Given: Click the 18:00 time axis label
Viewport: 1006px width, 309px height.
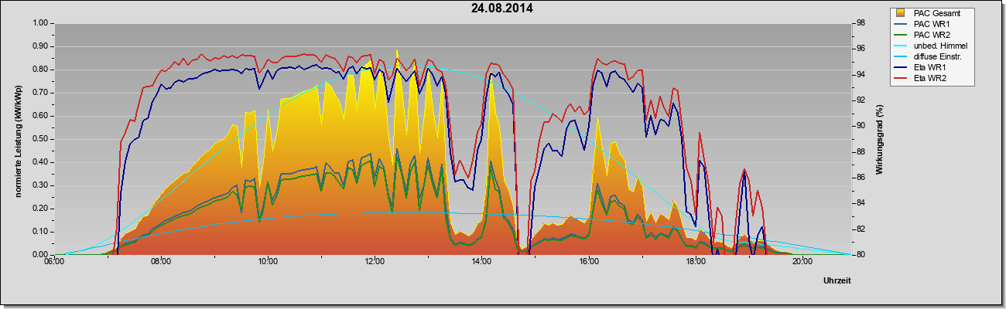Looking at the screenshot, I should [696, 261].
